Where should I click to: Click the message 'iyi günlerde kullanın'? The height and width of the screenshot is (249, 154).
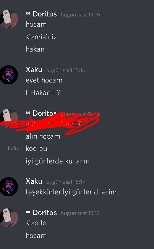(58, 161)
